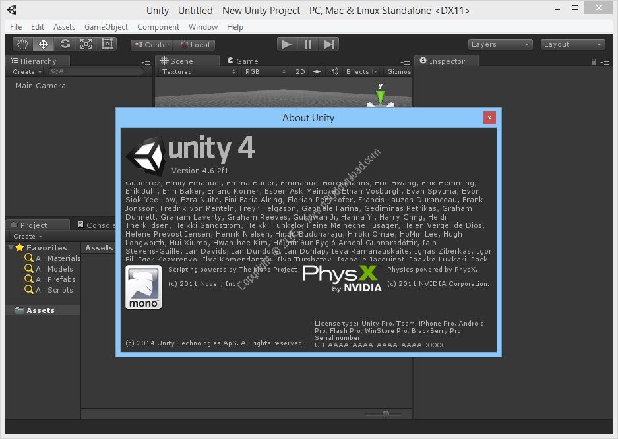Open RGB render mode dropdown
Screen dimensions: 618x439
265,72
